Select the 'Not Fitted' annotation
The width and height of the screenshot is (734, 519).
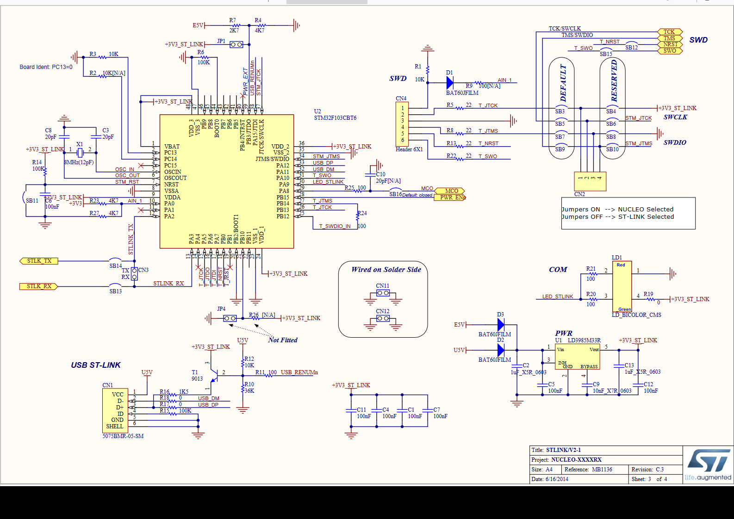click(283, 340)
